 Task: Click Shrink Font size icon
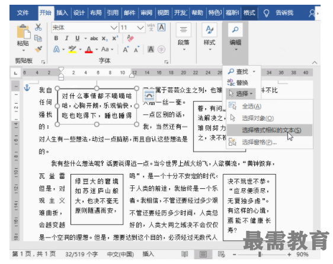coord(136,49)
